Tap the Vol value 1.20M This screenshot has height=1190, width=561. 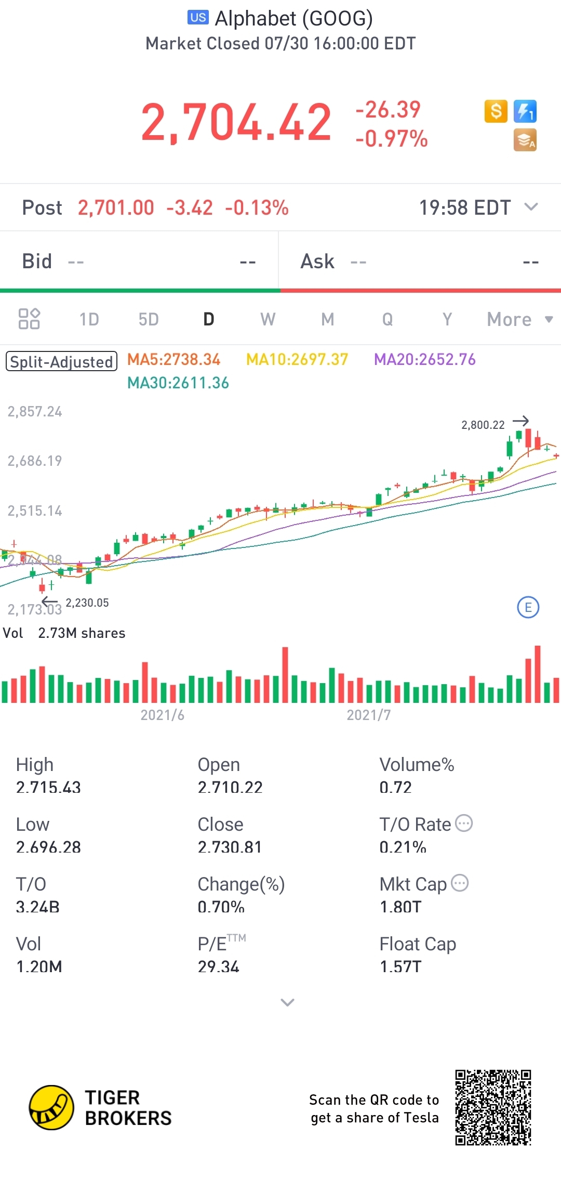(x=39, y=966)
